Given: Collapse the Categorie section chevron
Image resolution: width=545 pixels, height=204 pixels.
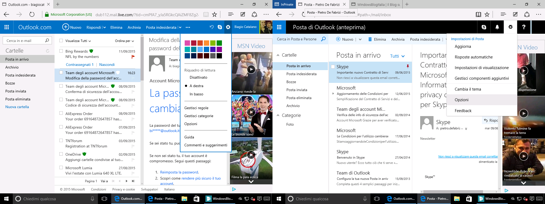Looking at the screenshot, I should point(278,115).
